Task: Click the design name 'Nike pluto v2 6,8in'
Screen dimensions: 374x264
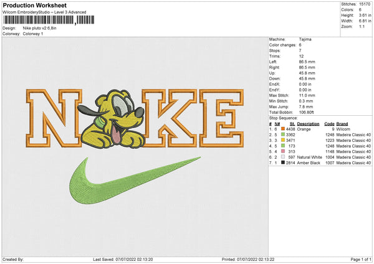Action: [40, 28]
